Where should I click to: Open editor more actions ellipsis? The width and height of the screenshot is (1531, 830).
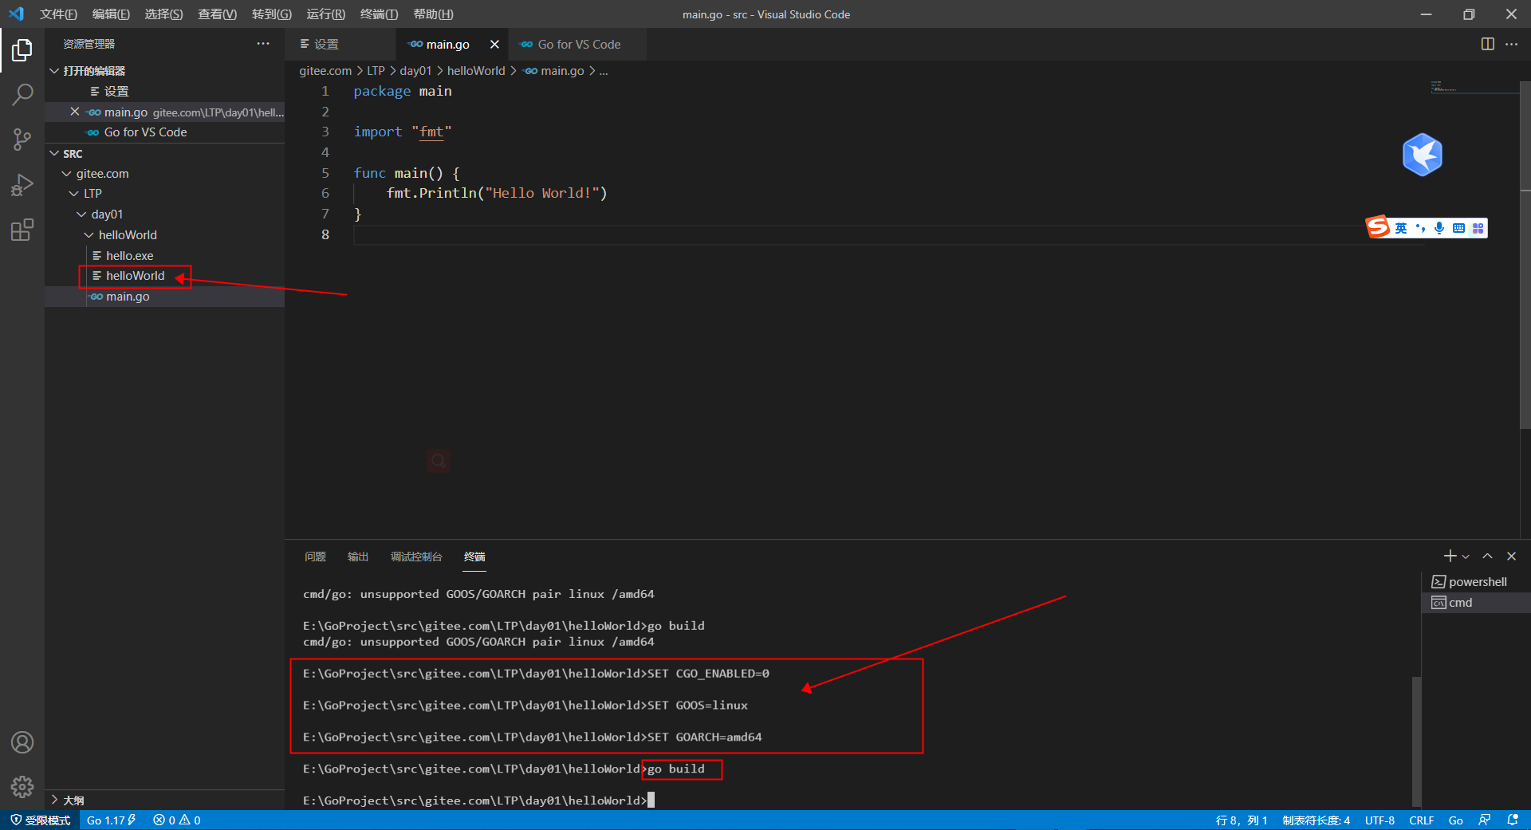coord(1512,44)
